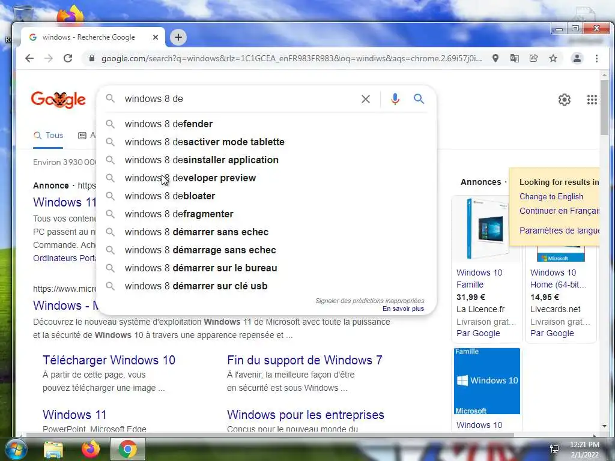Select suggestion 'windows 8 démarrer sur le bureau'
615x461 pixels.
(266, 268)
